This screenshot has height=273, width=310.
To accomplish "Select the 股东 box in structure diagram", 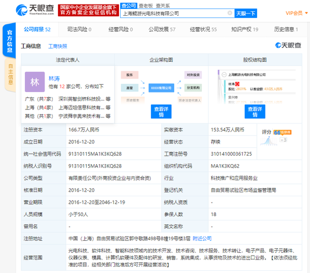I will [x=130, y=75].
